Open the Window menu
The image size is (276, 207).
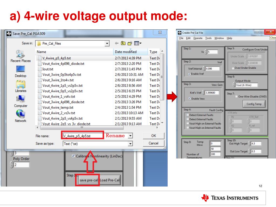click(x=219, y=38)
